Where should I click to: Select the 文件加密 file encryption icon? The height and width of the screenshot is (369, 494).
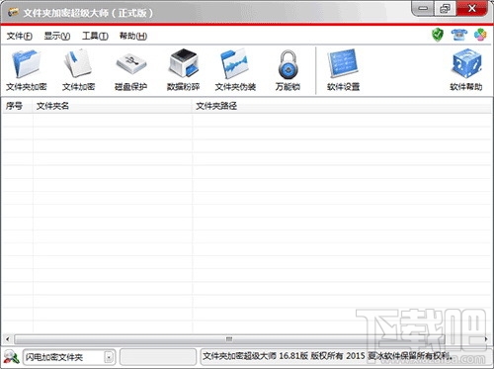(78, 70)
